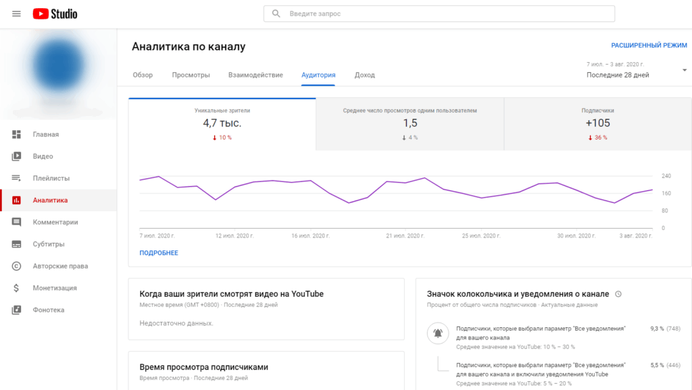Open Авторские права in the sidebar

tap(59, 266)
